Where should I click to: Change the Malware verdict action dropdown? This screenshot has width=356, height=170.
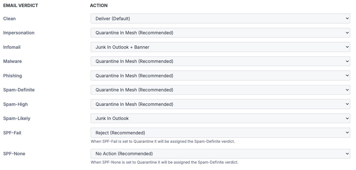[x=220, y=61]
